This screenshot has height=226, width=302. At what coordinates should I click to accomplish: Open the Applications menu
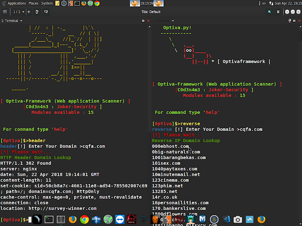click(x=17, y=3)
